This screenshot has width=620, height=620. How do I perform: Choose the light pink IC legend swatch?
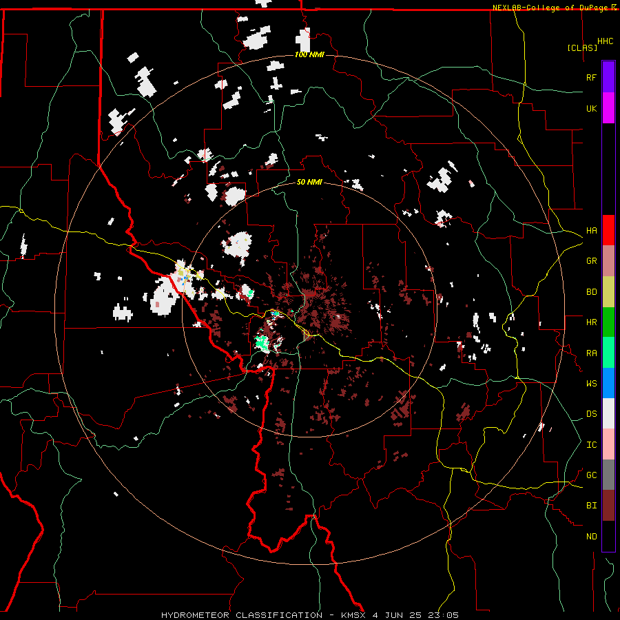(x=608, y=444)
